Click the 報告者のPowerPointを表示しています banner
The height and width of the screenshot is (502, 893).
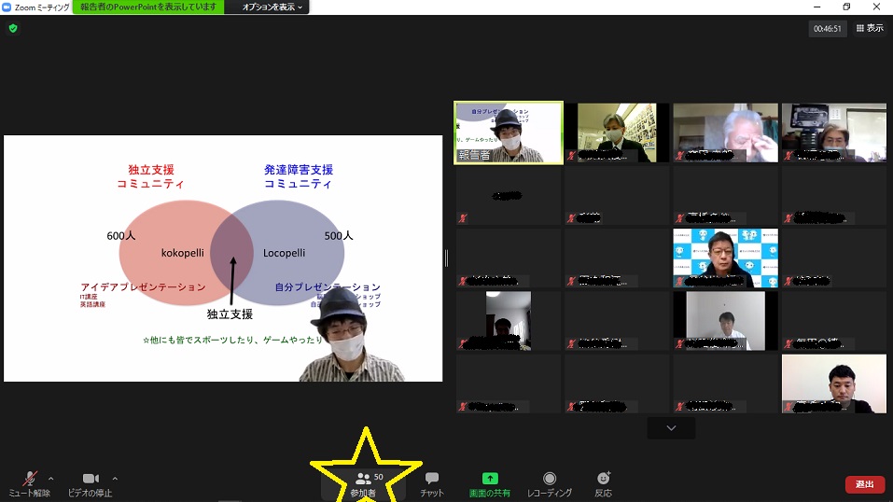pos(148,7)
